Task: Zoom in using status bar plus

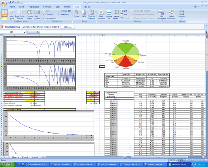Action: tap(206, 160)
